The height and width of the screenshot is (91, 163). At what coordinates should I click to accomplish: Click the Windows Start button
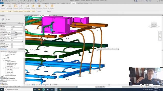(x=2, y=89)
